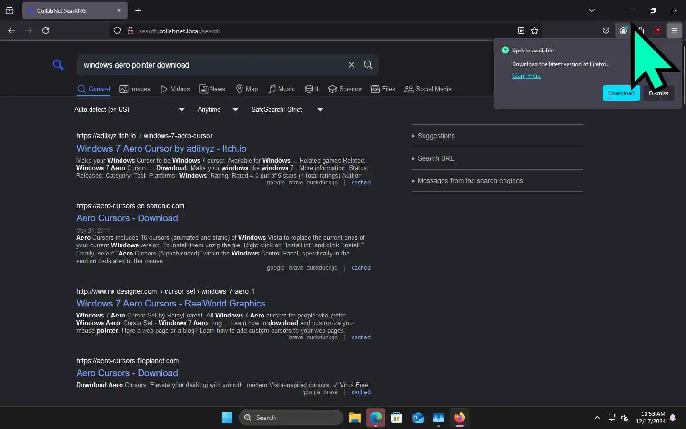Show hidden tray icons chevron
Viewport: 686px width, 429px height.
pyautogui.click(x=597, y=418)
